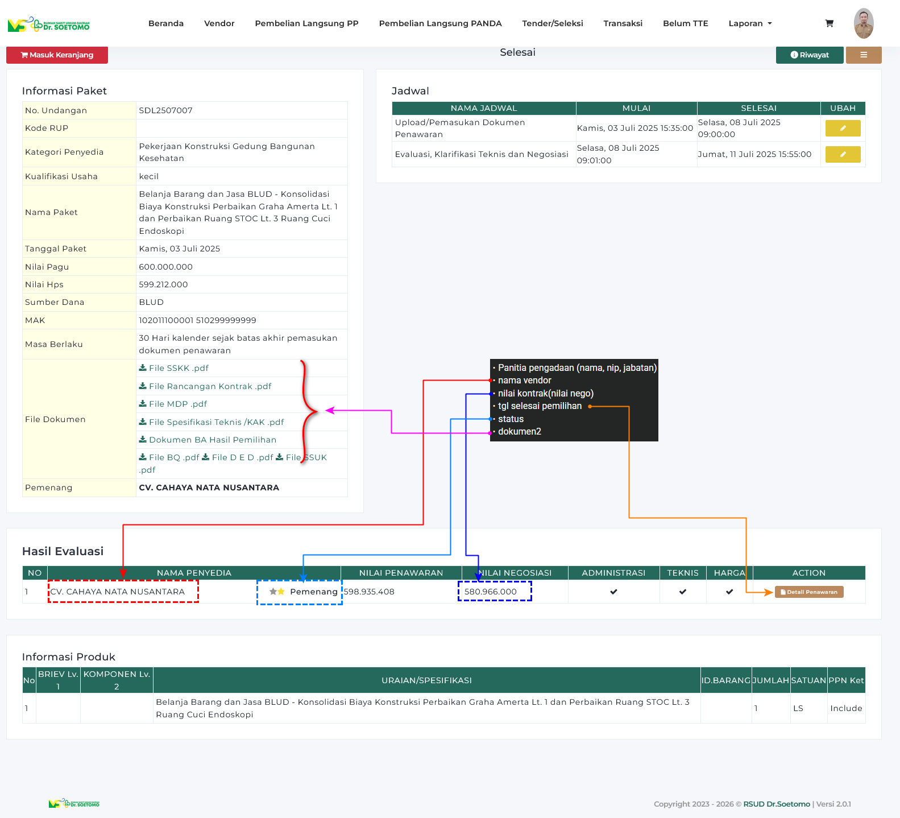
Task: Open the shopping cart icon
Action: click(x=829, y=23)
